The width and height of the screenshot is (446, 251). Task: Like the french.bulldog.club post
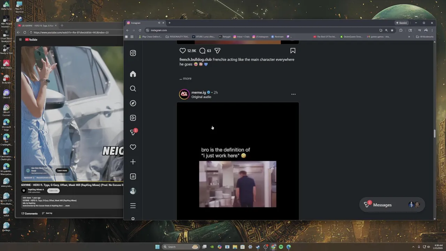pyautogui.click(x=183, y=51)
